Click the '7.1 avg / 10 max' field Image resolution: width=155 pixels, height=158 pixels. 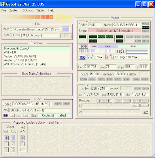click(131, 57)
